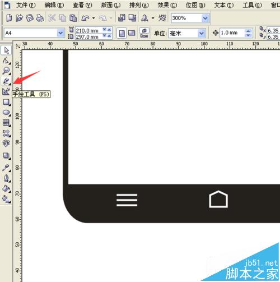The image size is (280, 282).
Task: Click the Redo arrow icon
Action: [103, 18]
